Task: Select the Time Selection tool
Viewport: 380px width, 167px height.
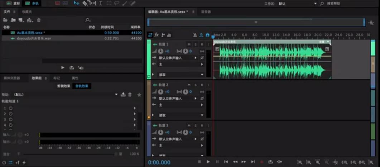Action: (x=100, y=3)
